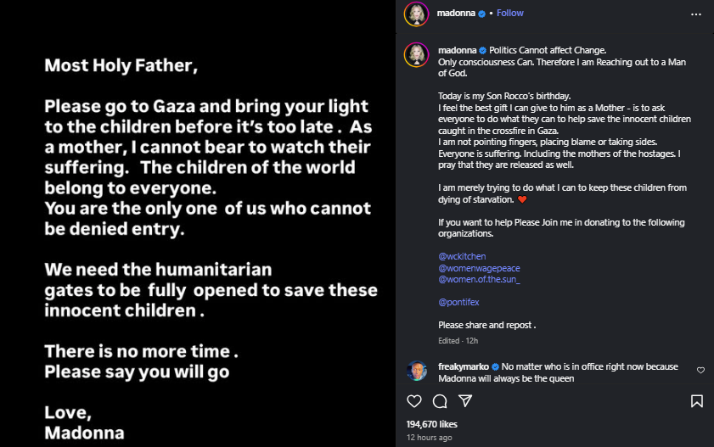This screenshot has width=714, height=447.
Task: Open the more options ellipsis menu
Action: [696, 14]
